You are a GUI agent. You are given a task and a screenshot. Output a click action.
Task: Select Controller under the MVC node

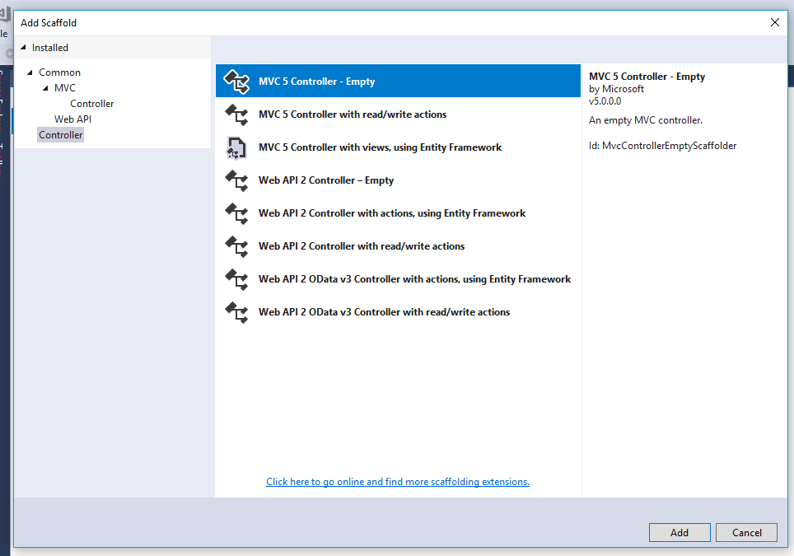(91, 103)
